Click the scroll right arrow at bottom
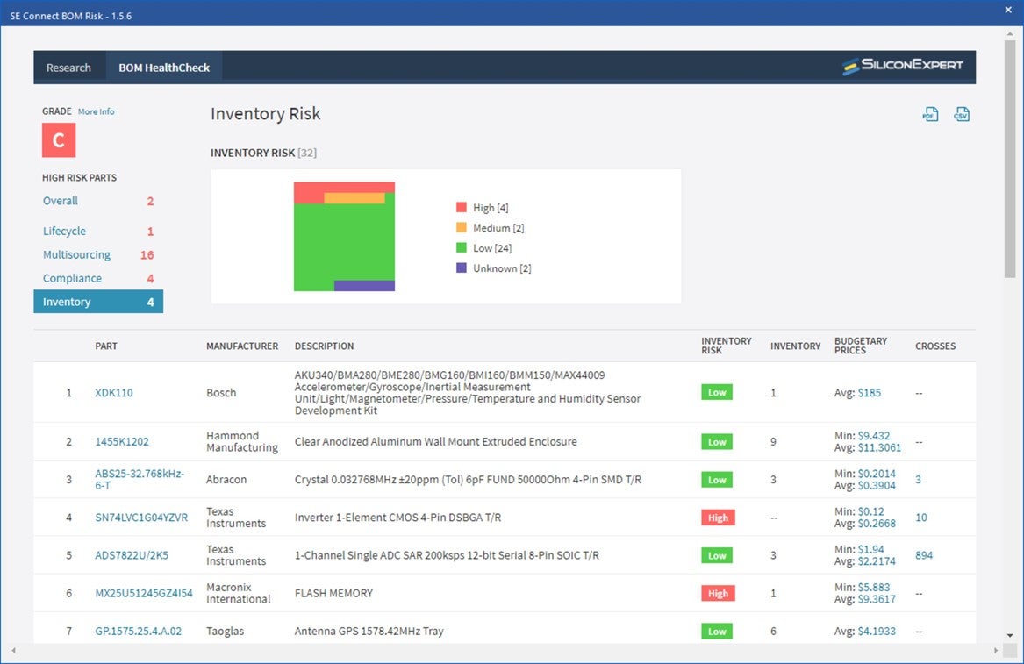This screenshot has width=1024, height=664. tap(996, 650)
